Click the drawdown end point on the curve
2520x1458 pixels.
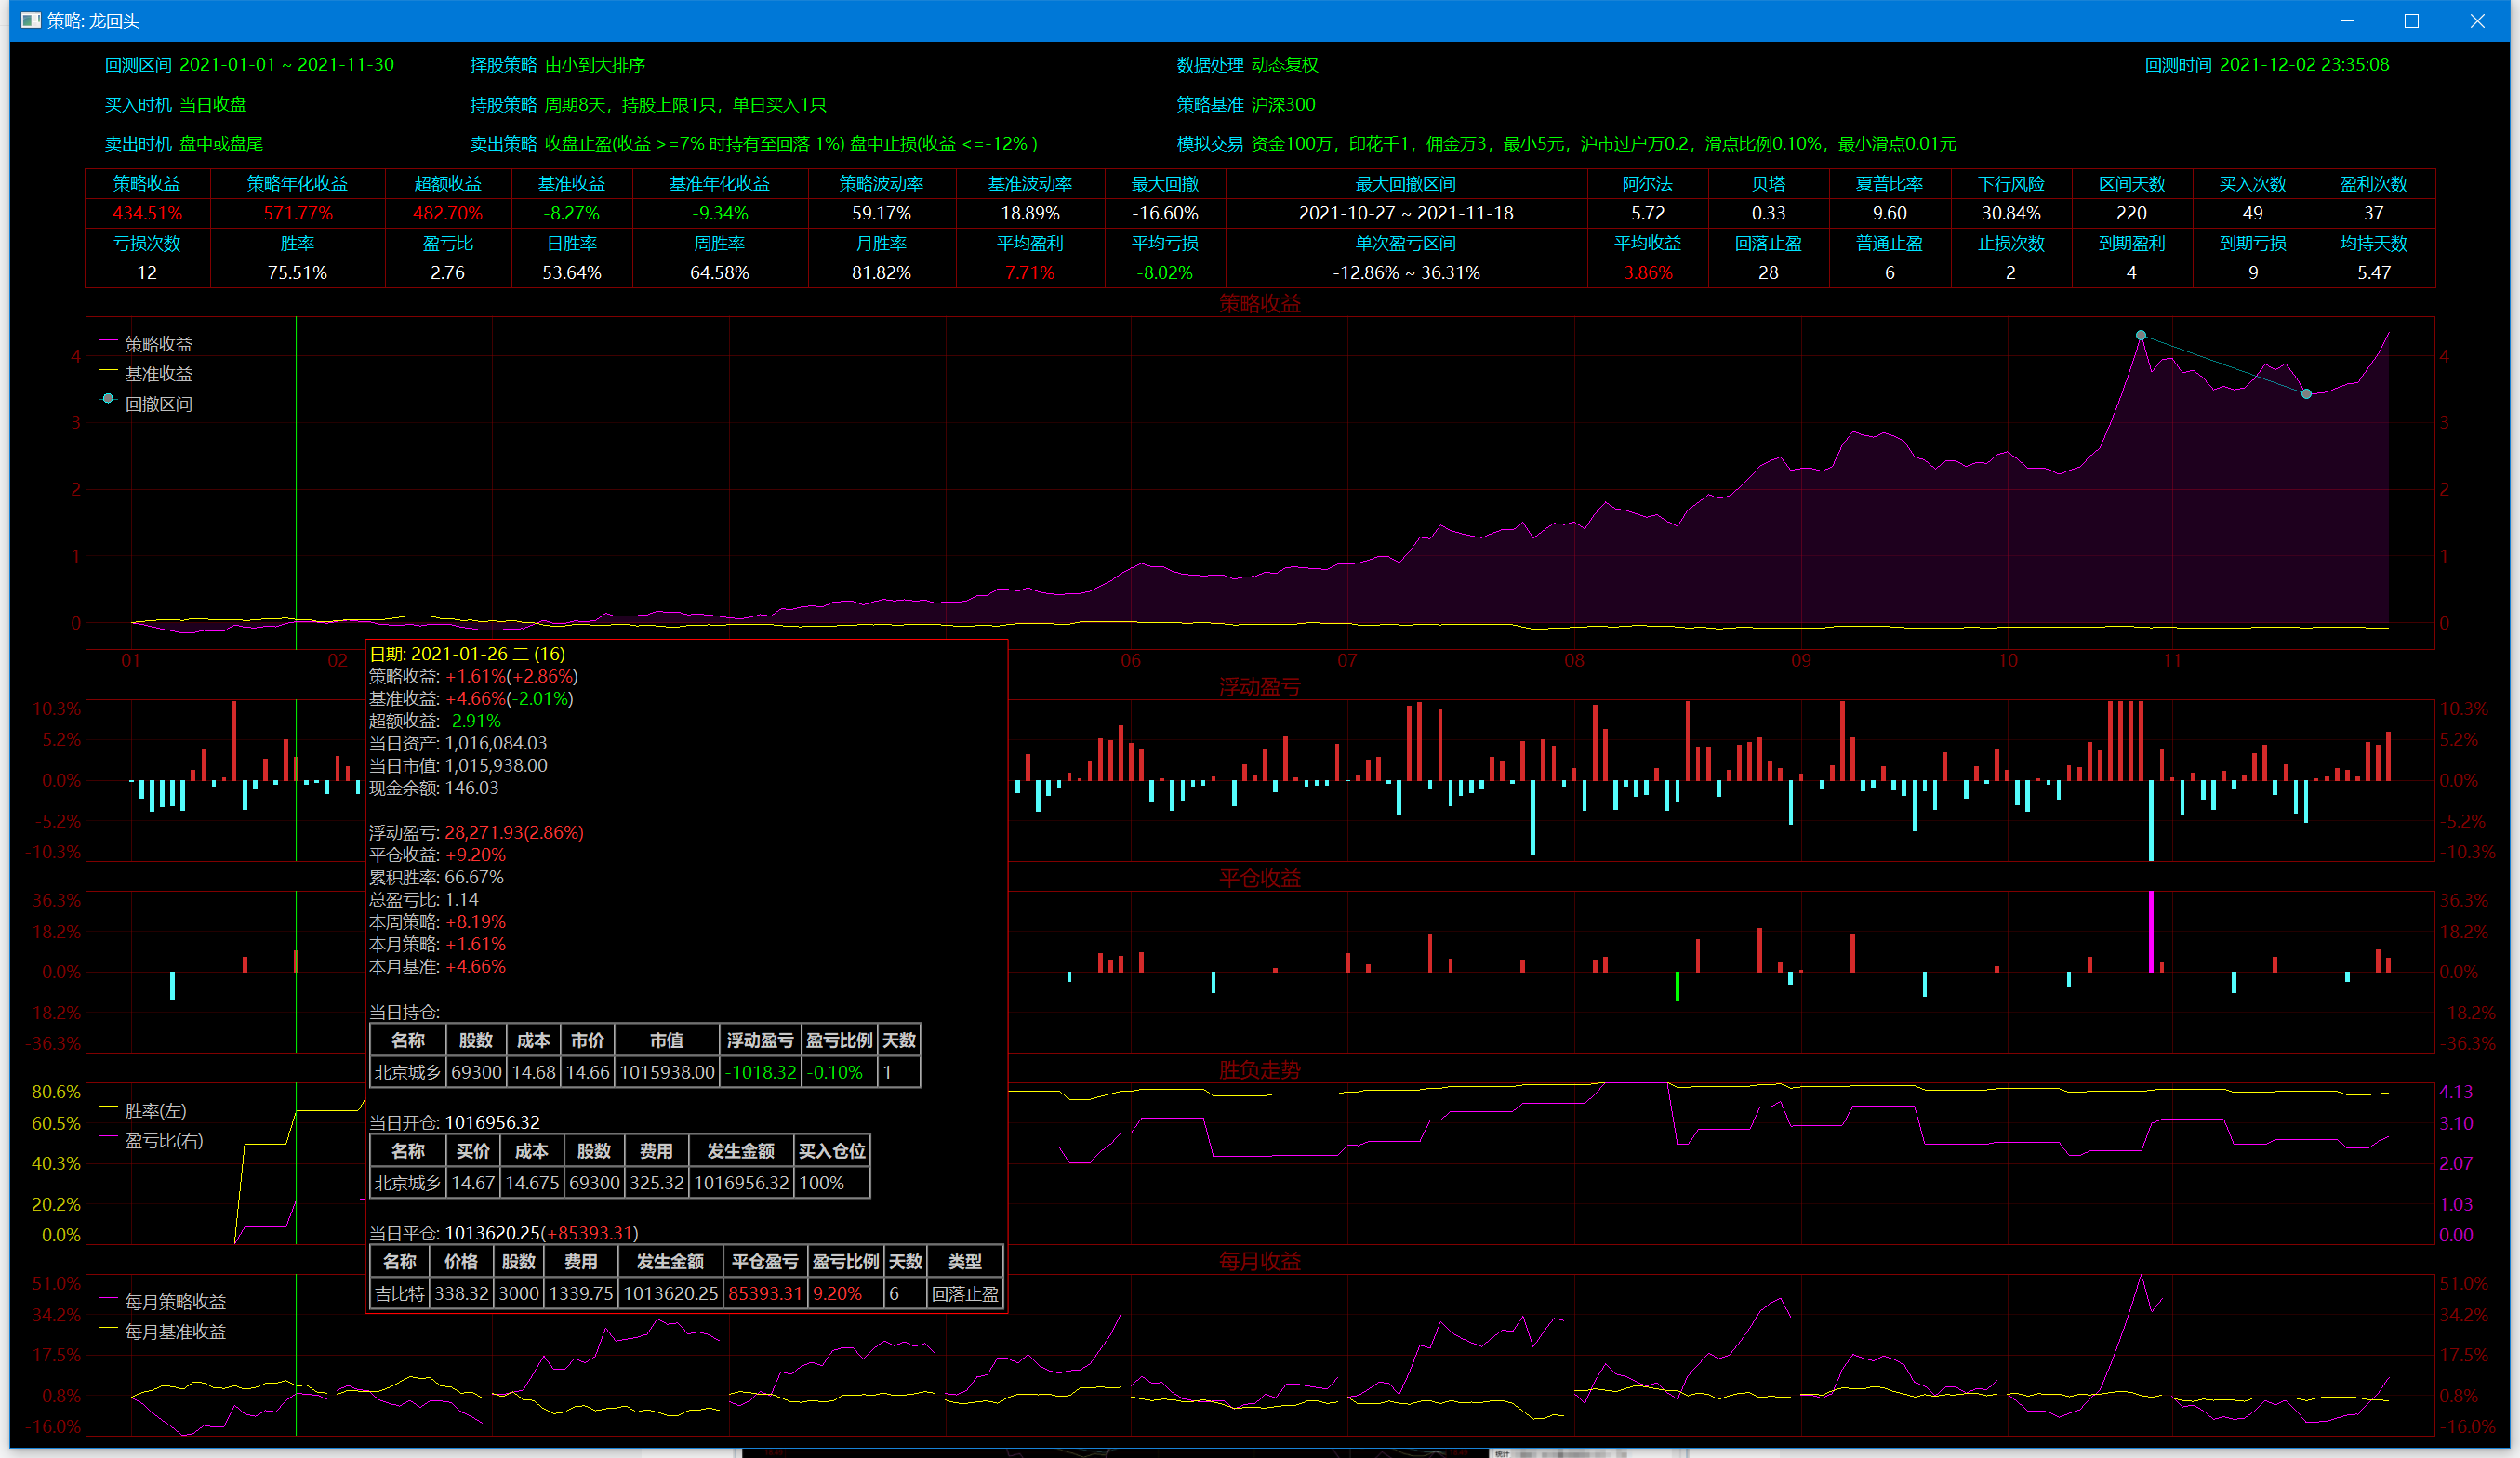2307,394
